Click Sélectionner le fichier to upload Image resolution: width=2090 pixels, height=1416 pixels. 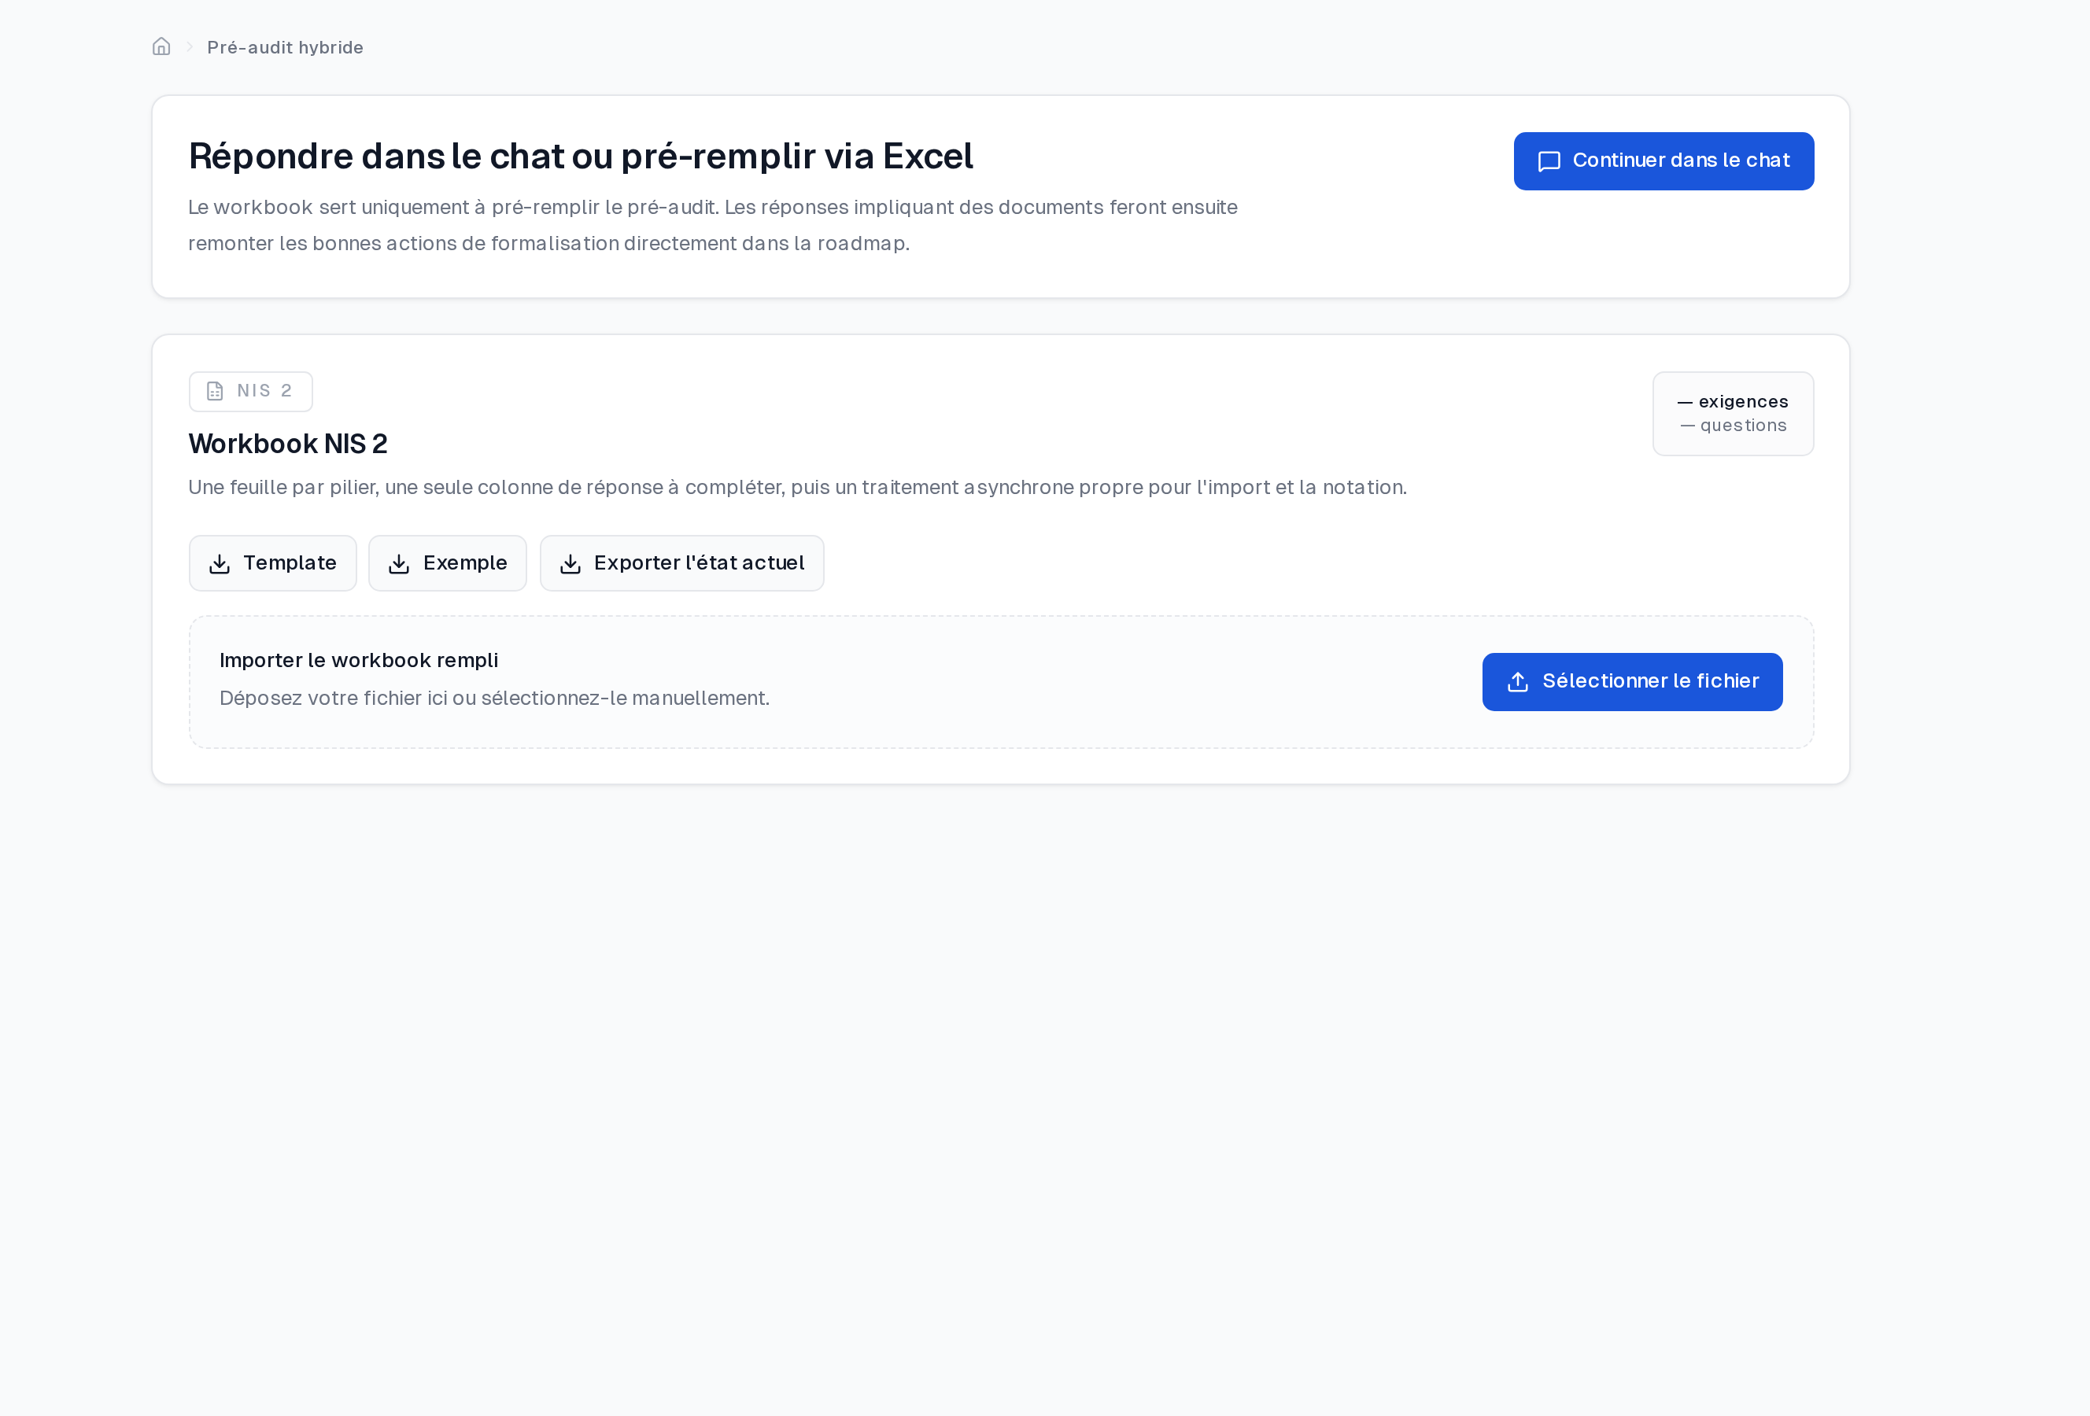click(1631, 681)
